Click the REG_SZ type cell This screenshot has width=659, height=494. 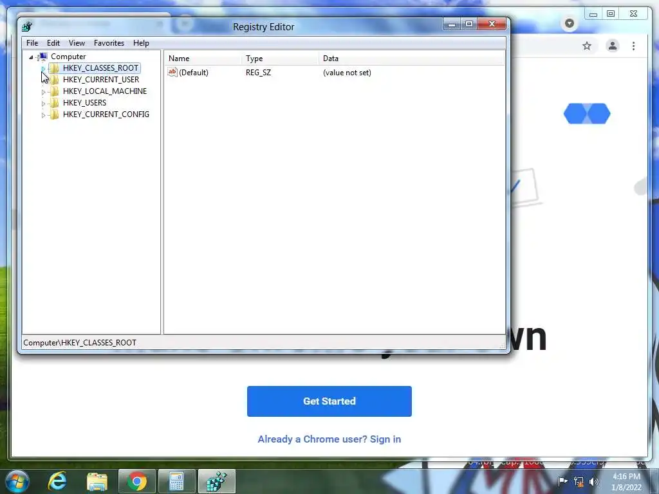258,72
